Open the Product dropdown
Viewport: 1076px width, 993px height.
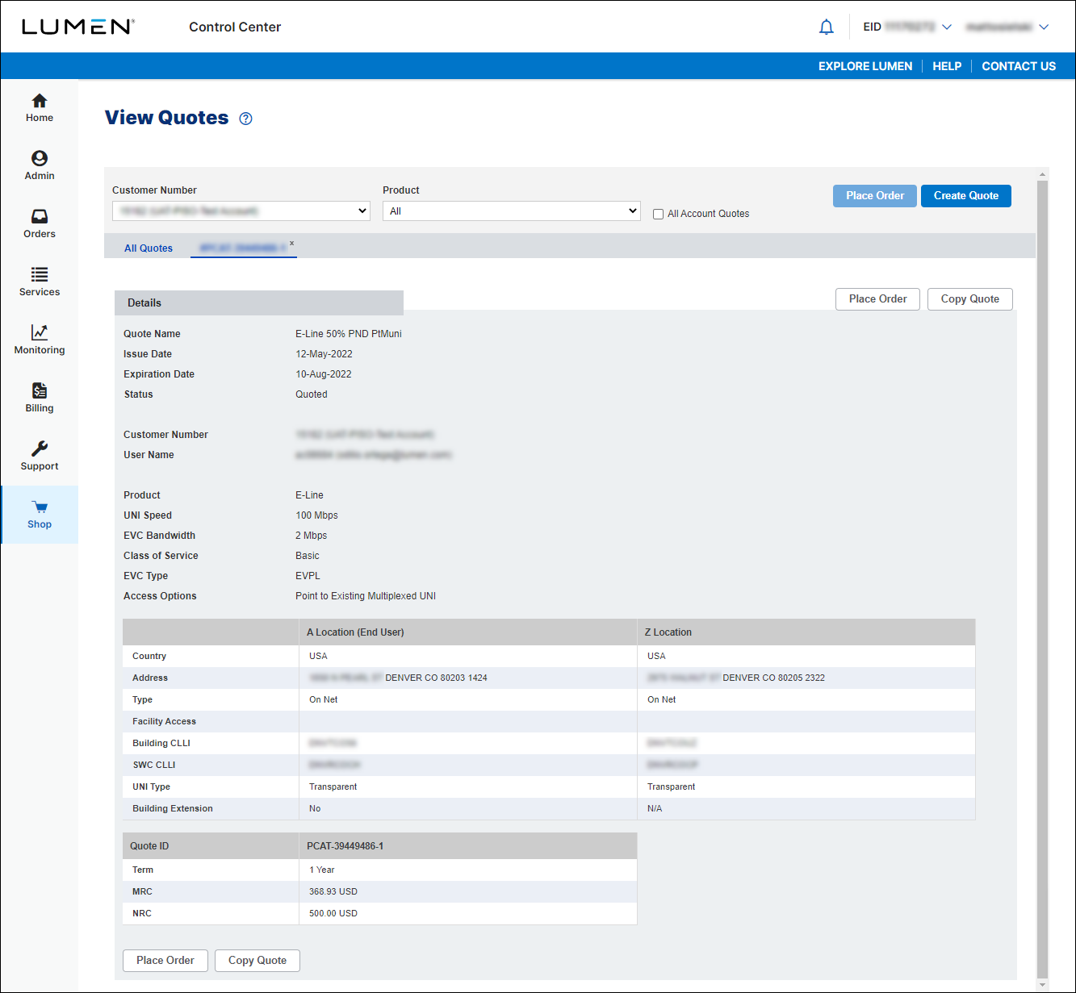click(511, 211)
